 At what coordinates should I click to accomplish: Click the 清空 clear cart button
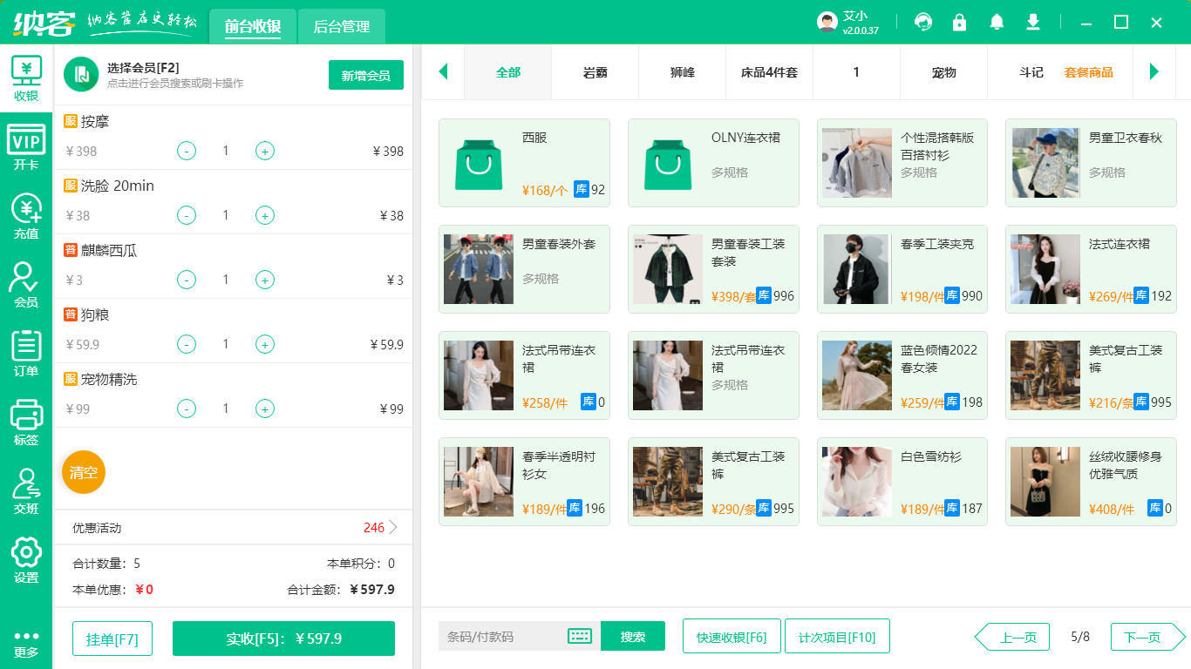pos(83,471)
